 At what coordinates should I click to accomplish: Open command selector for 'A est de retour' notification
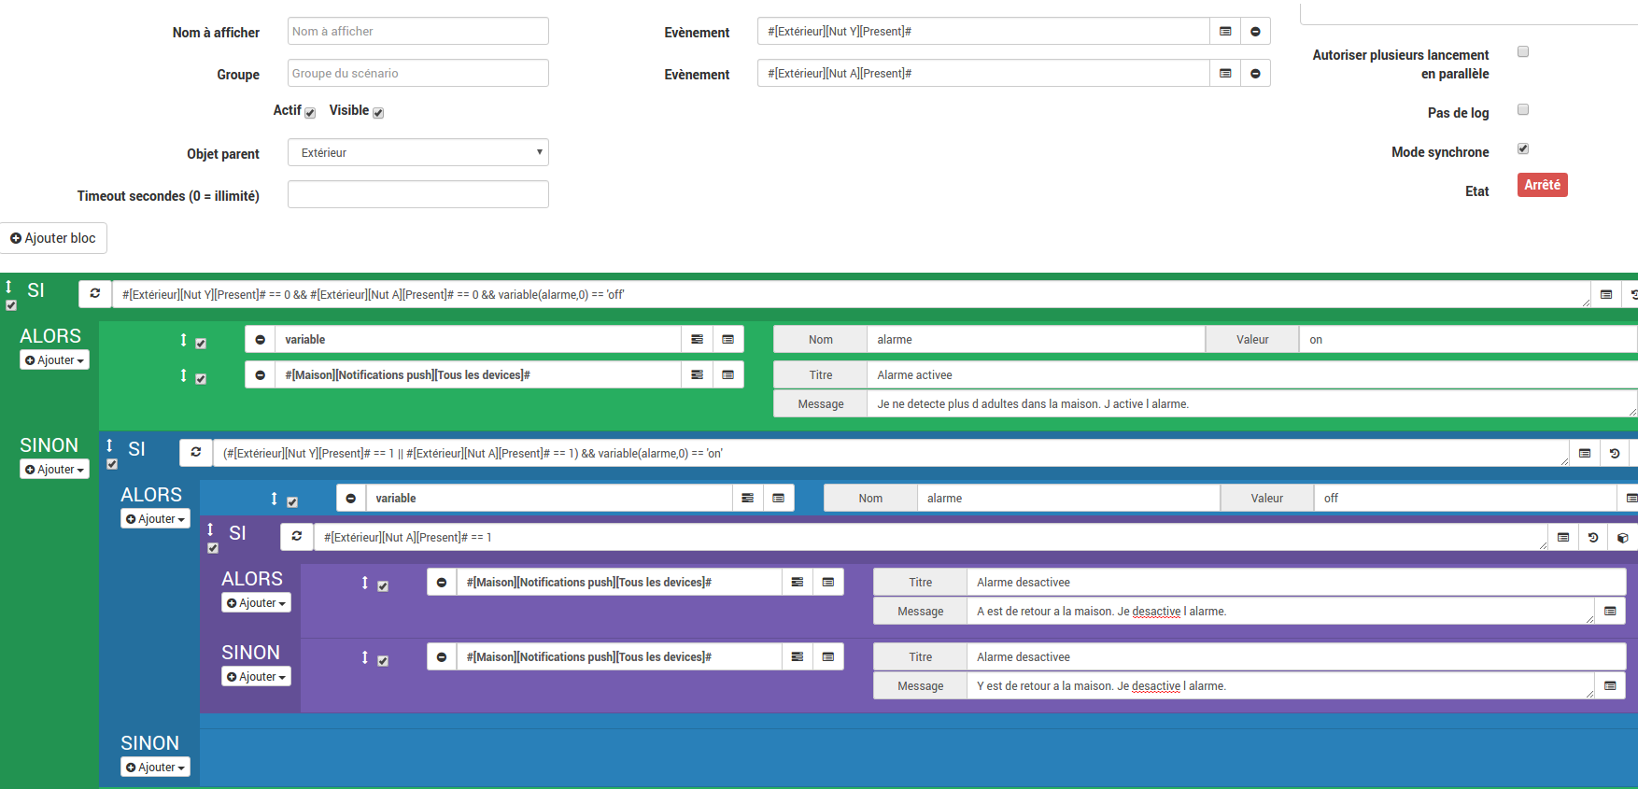(x=828, y=583)
